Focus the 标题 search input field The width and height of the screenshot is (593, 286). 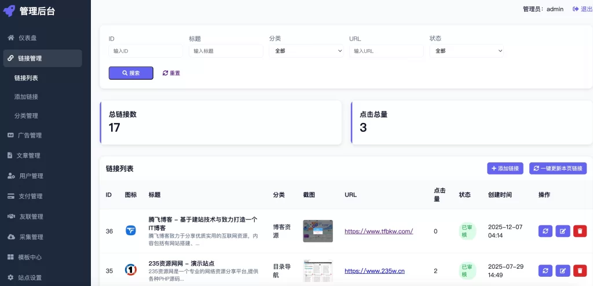click(x=226, y=51)
